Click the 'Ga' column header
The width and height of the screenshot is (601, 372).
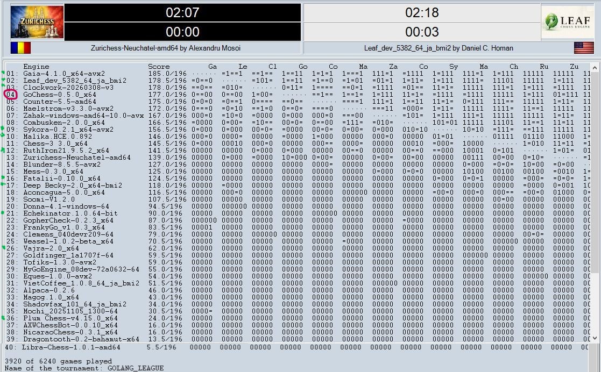[213, 67]
